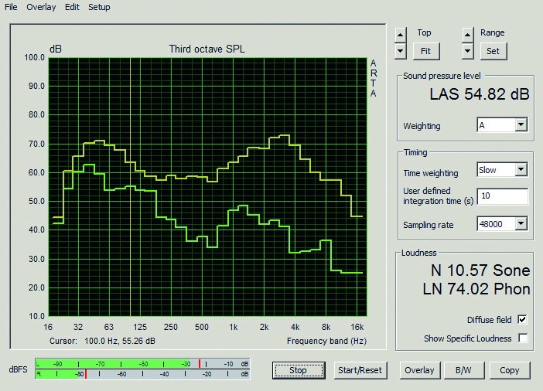Open the Overlay menu
This screenshot has width=543, height=391.
pyautogui.click(x=41, y=7)
